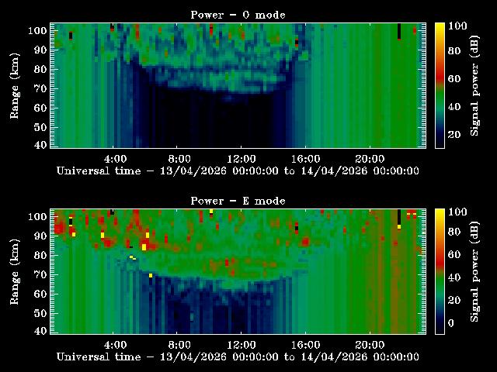Click the "Power - O mode" plot title
The height and width of the screenshot is (372, 497).
coord(238,15)
